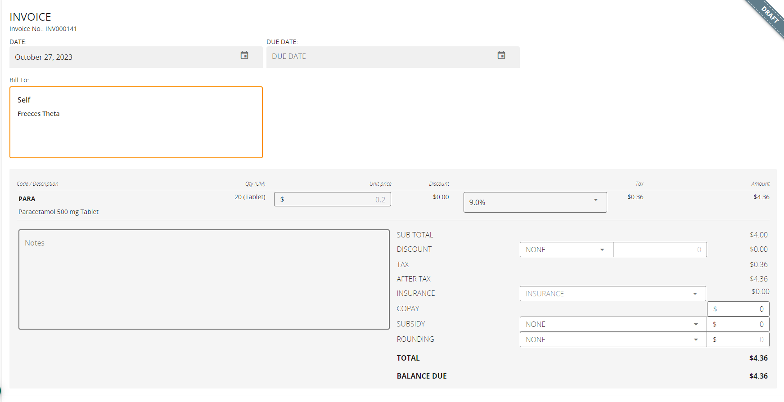
Task: Click the Amount column header
Action: point(761,184)
